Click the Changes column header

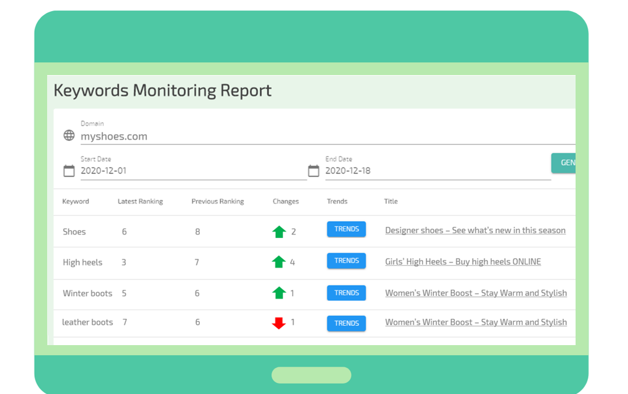coord(285,201)
